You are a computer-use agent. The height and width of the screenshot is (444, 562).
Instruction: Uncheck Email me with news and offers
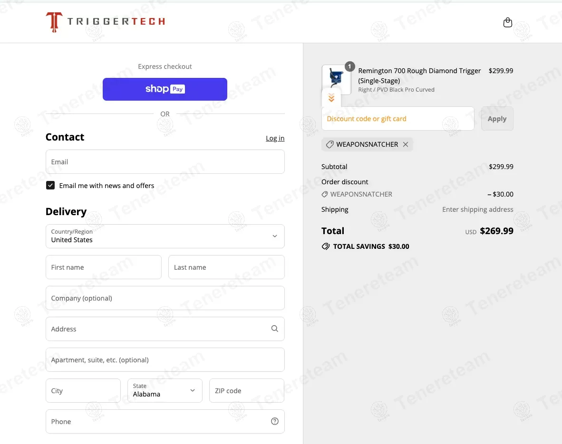click(x=50, y=185)
